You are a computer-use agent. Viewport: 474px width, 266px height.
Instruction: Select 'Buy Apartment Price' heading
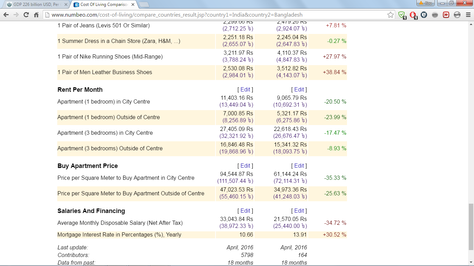[87, 166]
